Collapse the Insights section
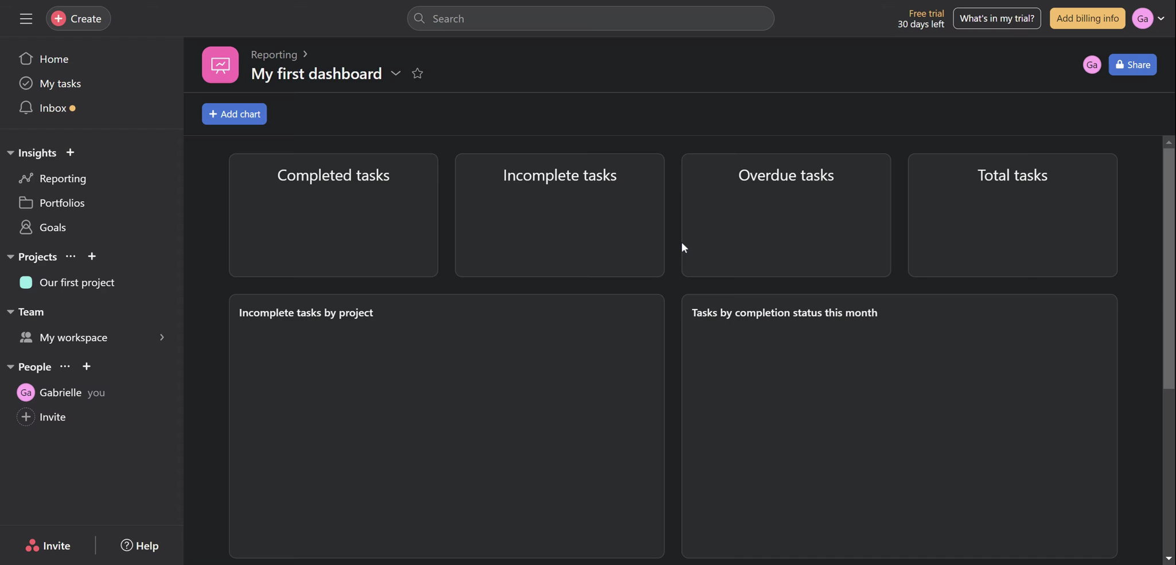 [10, 153]
